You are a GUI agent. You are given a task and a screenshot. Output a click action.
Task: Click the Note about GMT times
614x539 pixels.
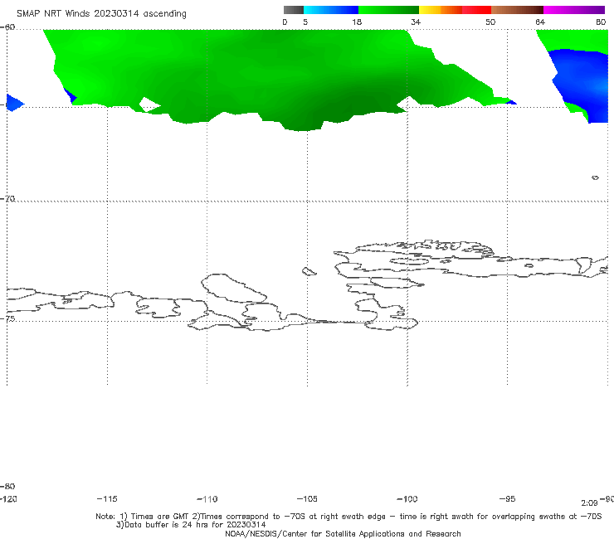click(x=348, y=517)
